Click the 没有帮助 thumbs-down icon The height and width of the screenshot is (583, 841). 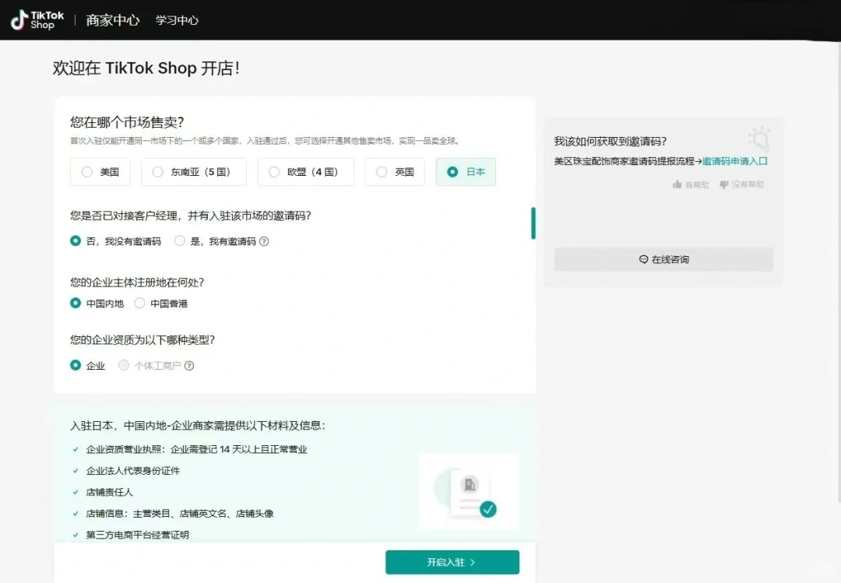coord(725,185)
